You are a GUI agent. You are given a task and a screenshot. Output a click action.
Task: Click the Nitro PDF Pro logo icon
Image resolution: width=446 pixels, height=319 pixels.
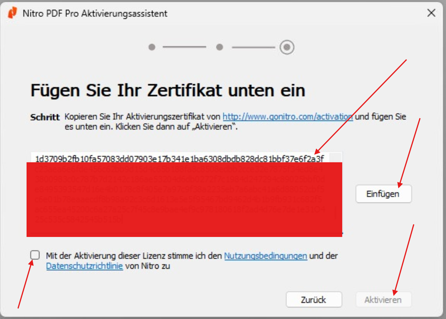coord(12,13)
